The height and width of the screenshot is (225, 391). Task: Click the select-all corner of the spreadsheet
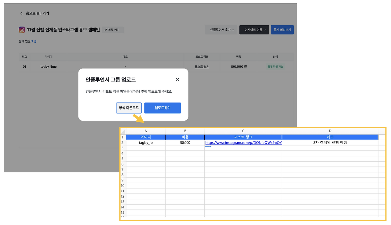[x=123, y=131]
